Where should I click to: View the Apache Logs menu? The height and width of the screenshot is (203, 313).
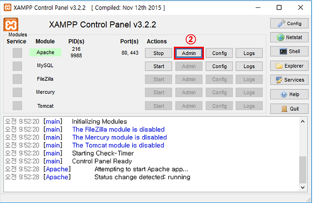coord(249,53)
